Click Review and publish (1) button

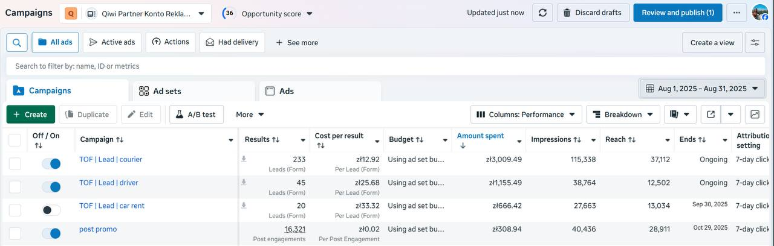(x=678, y=13)
